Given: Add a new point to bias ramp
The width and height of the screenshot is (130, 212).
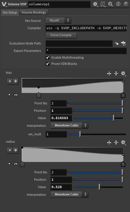Looking at the screenshot, I should pyautogui.click(x=16, y=81).
